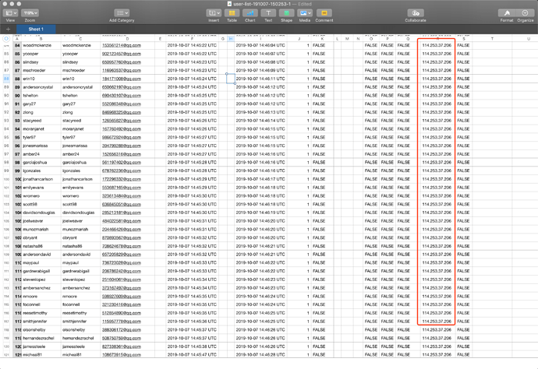Open the Format sidebar
The height and width of the screenshot is (369, 538).
[507, 13]
